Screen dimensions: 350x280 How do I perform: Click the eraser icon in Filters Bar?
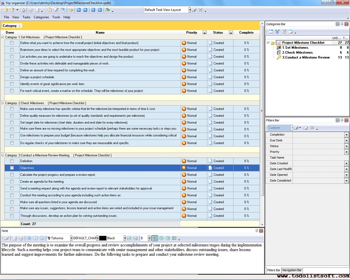pyautogui.click(x=306, y=128)
